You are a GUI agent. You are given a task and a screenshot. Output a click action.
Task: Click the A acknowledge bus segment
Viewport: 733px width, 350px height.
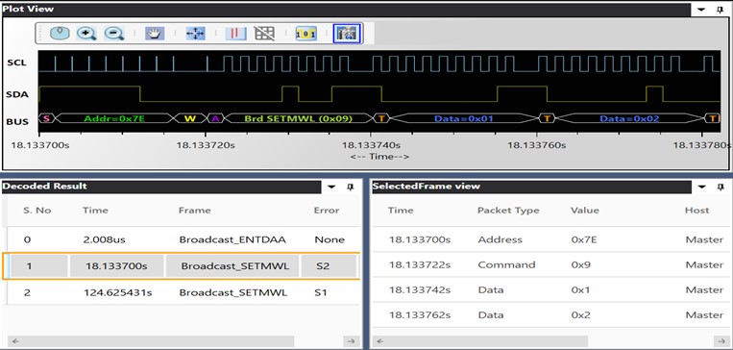[215, 118]
